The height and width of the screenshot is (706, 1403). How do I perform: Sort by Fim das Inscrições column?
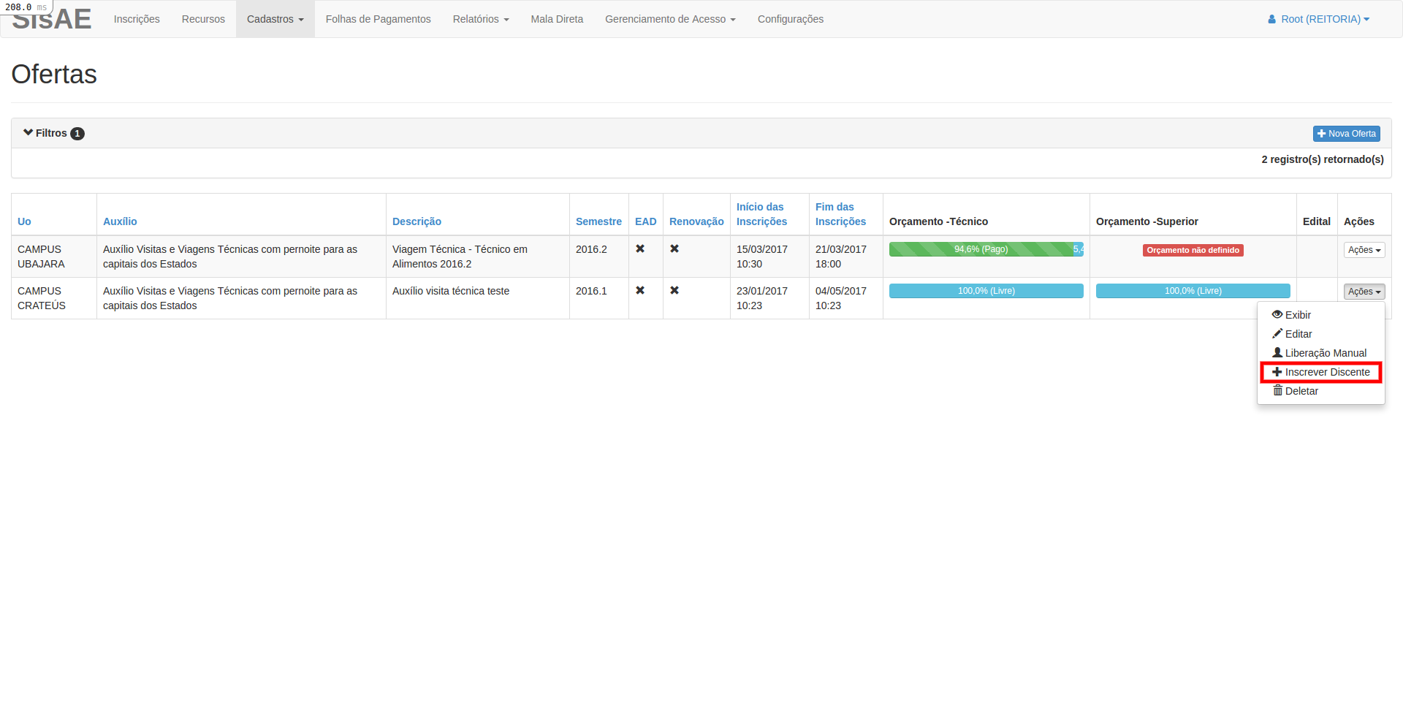(x=840, y=214)
